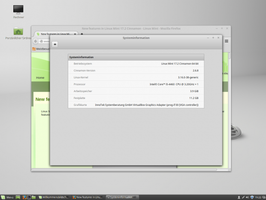Open the update manager shield icon

[252, 197]
